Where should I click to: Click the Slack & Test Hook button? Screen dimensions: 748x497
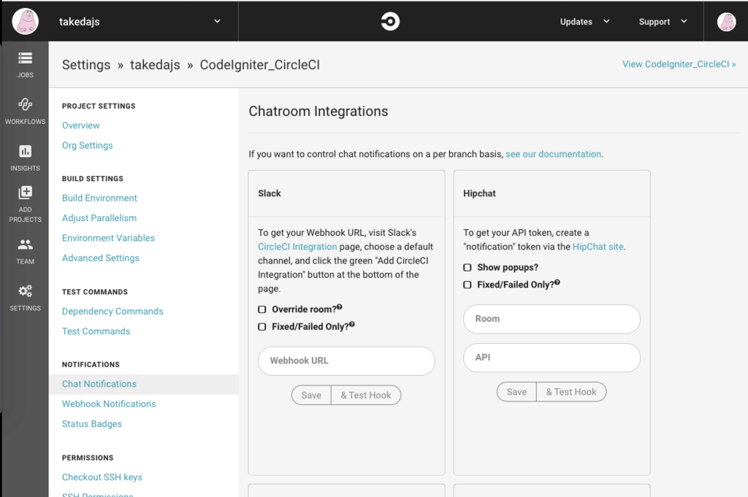[x=366, y=395]
